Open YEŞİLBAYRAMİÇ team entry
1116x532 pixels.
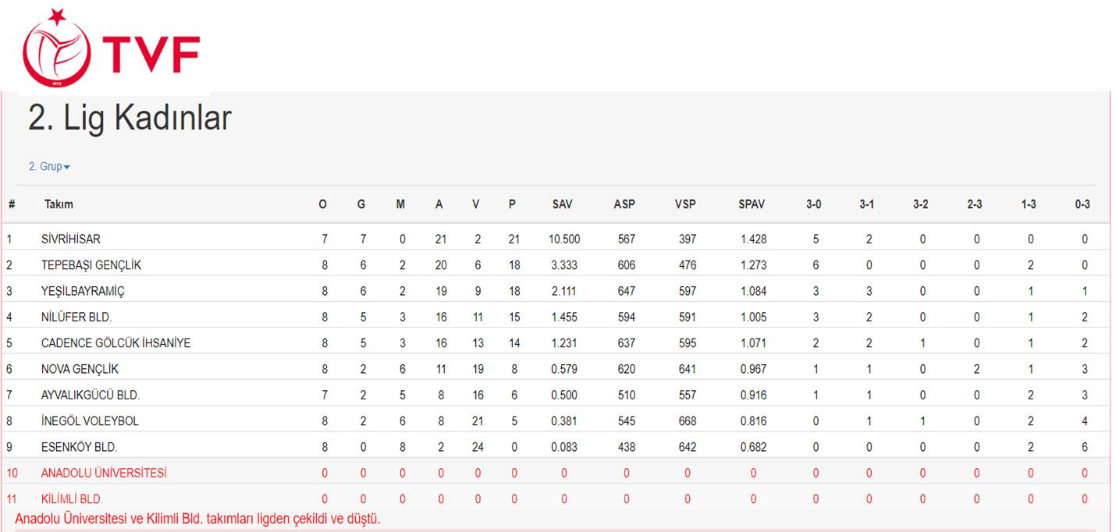point(83,291)
